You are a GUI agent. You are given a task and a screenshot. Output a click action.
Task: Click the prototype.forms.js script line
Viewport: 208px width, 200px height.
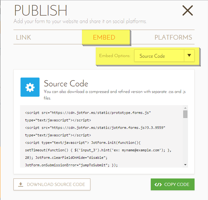[x=88, y=112]
